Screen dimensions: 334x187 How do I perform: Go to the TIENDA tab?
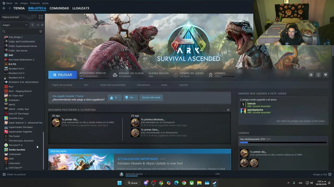[19, 8]
